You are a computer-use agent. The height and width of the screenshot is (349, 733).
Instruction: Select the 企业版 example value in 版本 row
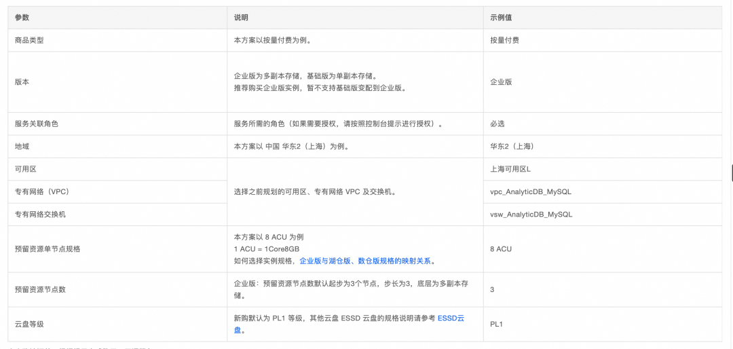pos(603,82)
